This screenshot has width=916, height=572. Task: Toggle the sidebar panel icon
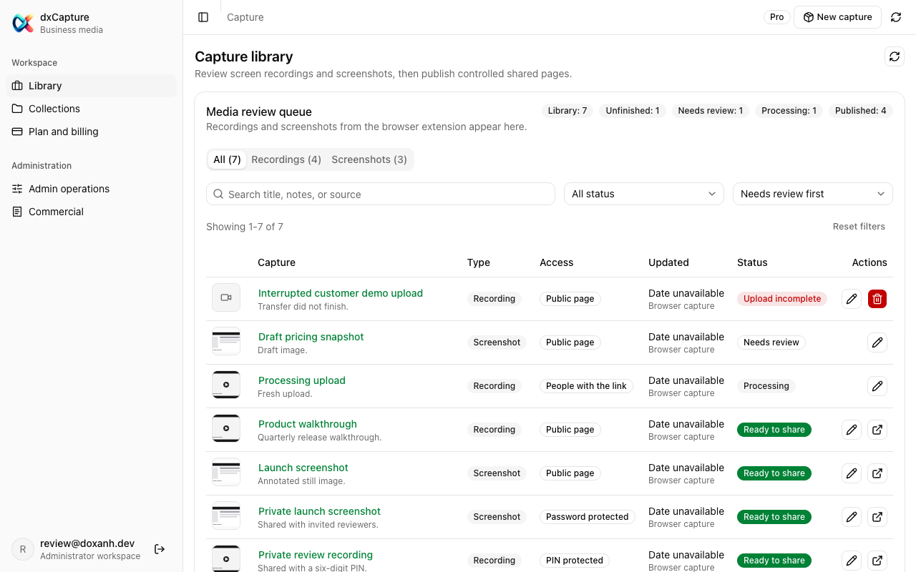coord(203,17)
